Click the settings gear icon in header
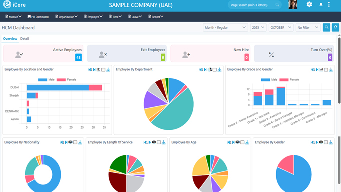Screen dimensions: 341x192 (x=309, y=4)
